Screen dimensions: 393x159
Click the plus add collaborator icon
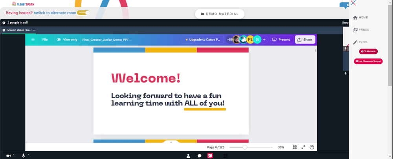click(x=264, y=40)
